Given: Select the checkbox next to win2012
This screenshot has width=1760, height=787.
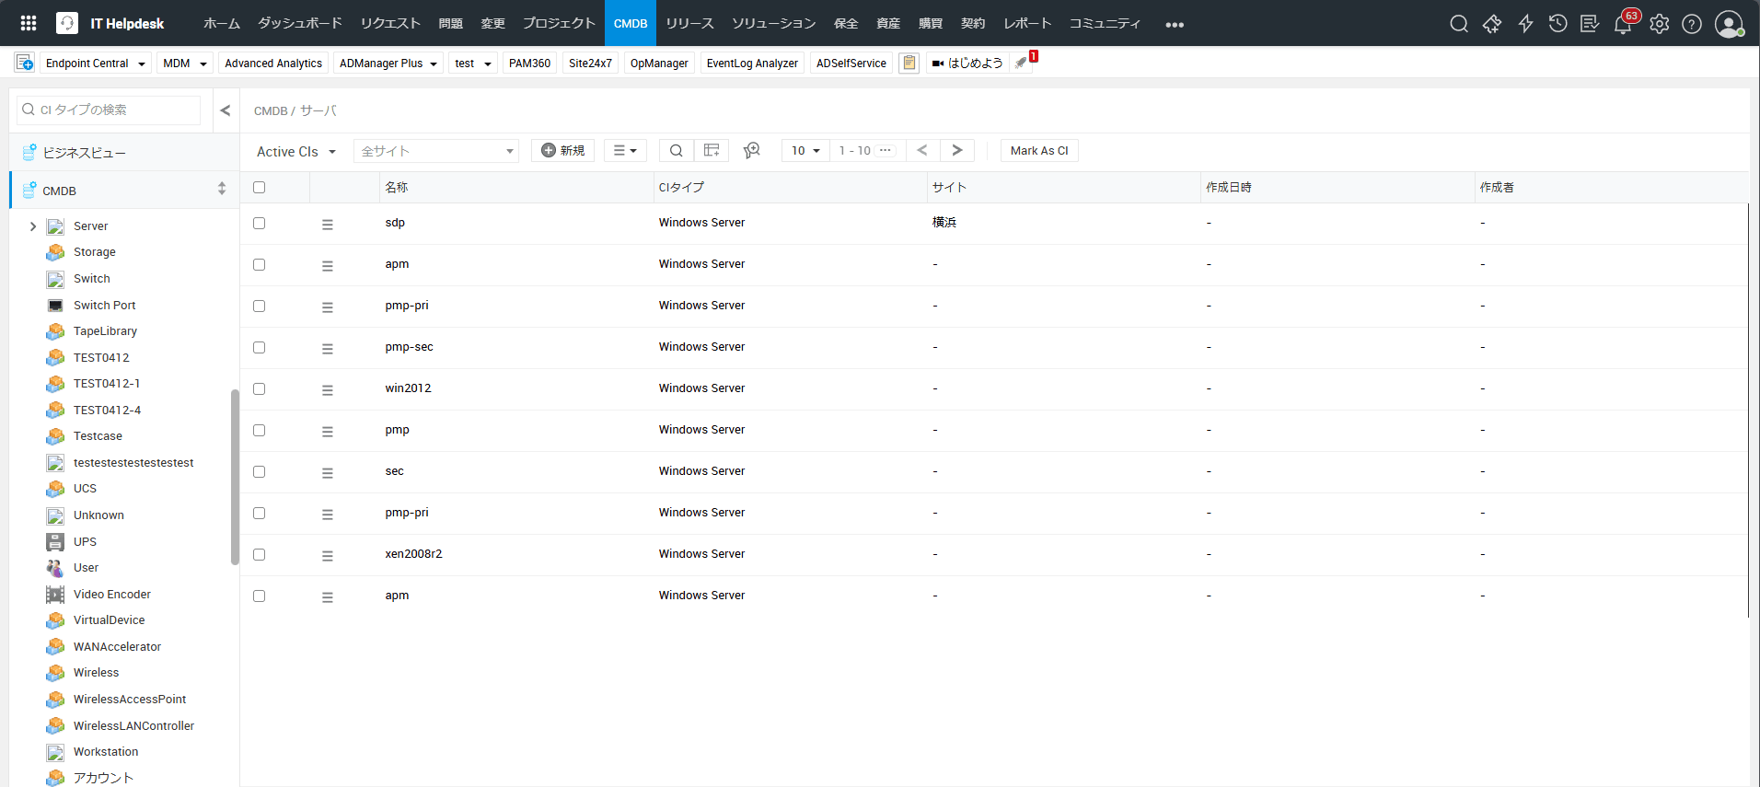Looking at the screenshot, I should coord(260,389).
